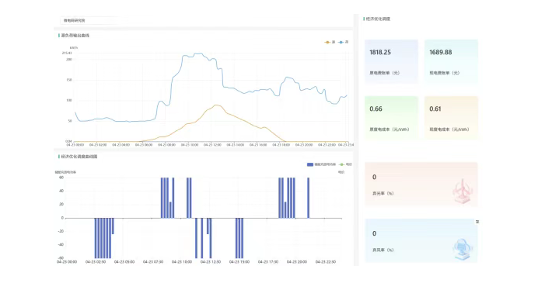Toggle the green 电价 line legend

coord(345,164)
